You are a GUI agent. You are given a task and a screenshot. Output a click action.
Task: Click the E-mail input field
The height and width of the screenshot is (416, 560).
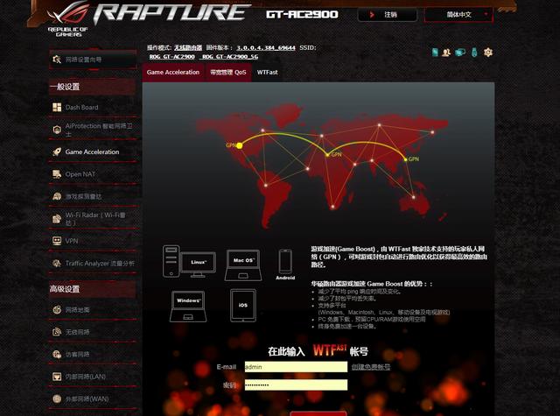pos(296,367)
